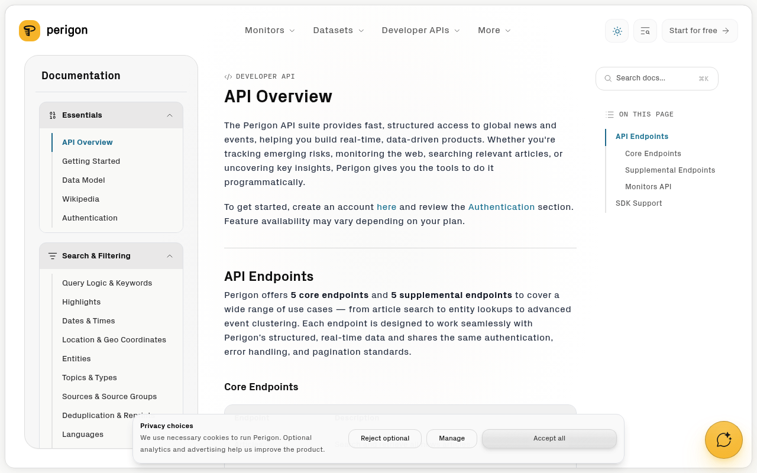Screen dimensions: 757x473
Task: Open the chat assistant bubble icon
Action: coord(724,440)
